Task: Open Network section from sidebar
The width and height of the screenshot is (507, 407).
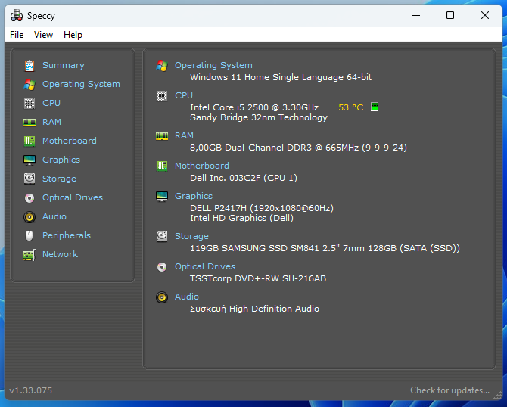Action: 60,254
